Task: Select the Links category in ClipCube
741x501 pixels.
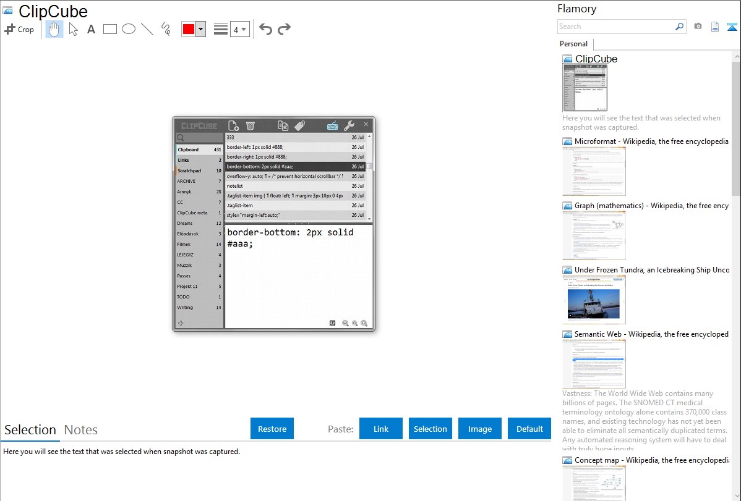Action: pyautogui.click(x=199, y=160)
